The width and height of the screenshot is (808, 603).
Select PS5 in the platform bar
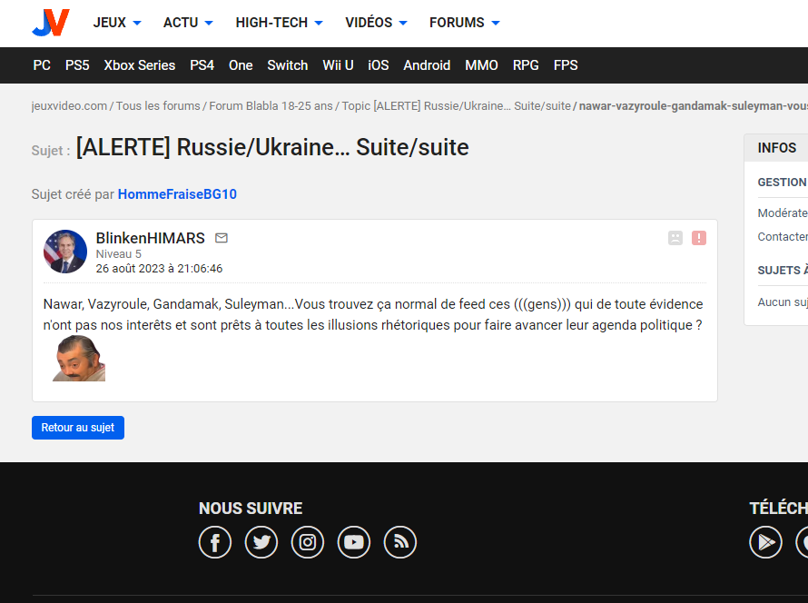pyautogui.click(x=77, y=65)
